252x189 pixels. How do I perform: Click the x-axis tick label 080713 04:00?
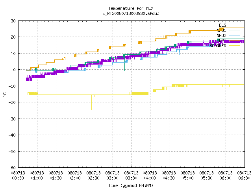point(150,176)
